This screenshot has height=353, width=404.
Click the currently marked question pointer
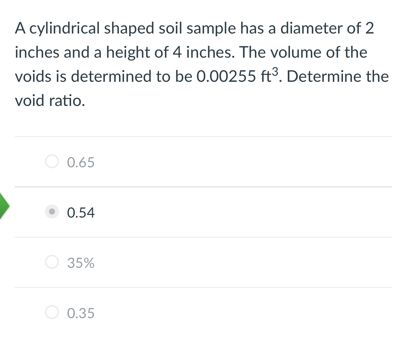tap(3, 207)
